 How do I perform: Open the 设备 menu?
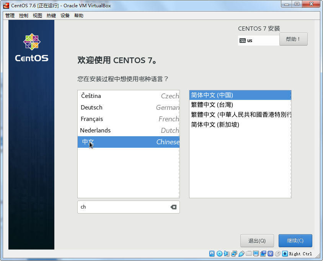click(x=65, y=16)
